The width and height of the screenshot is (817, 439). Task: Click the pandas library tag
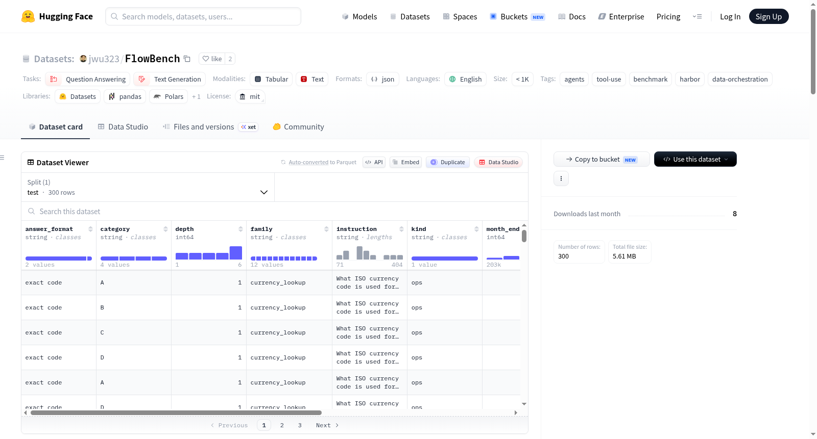click(x=125, y=96)
